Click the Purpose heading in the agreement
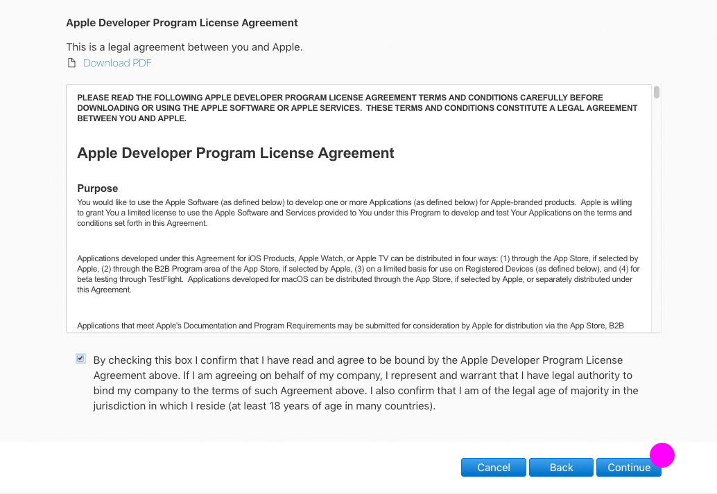717x494 pixels. tap(98, 188)
